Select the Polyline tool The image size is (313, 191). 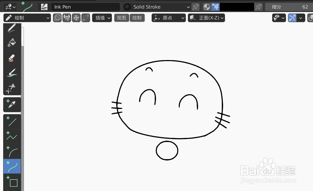click(x=12, y=137)
